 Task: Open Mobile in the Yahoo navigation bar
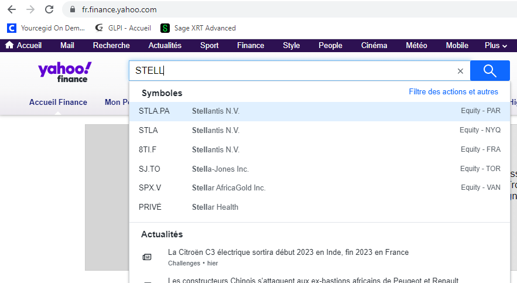(x=457, y=46)
